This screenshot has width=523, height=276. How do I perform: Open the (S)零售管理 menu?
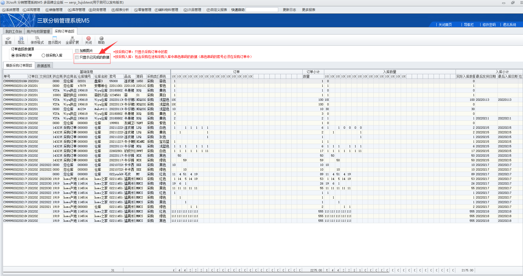point(143,10)
